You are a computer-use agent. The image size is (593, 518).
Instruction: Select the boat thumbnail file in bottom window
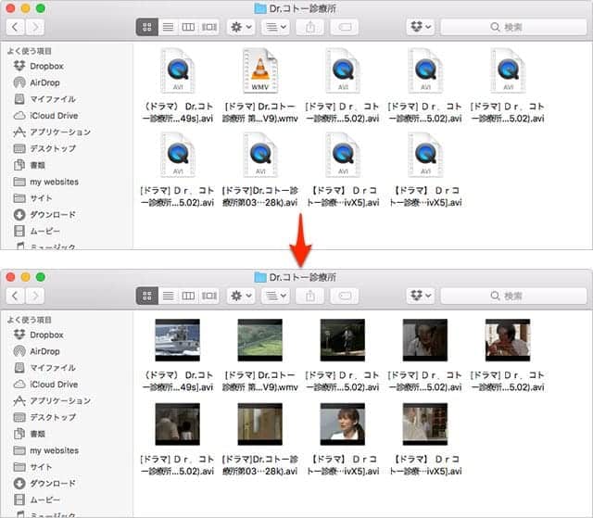click(x=177, y=340)
